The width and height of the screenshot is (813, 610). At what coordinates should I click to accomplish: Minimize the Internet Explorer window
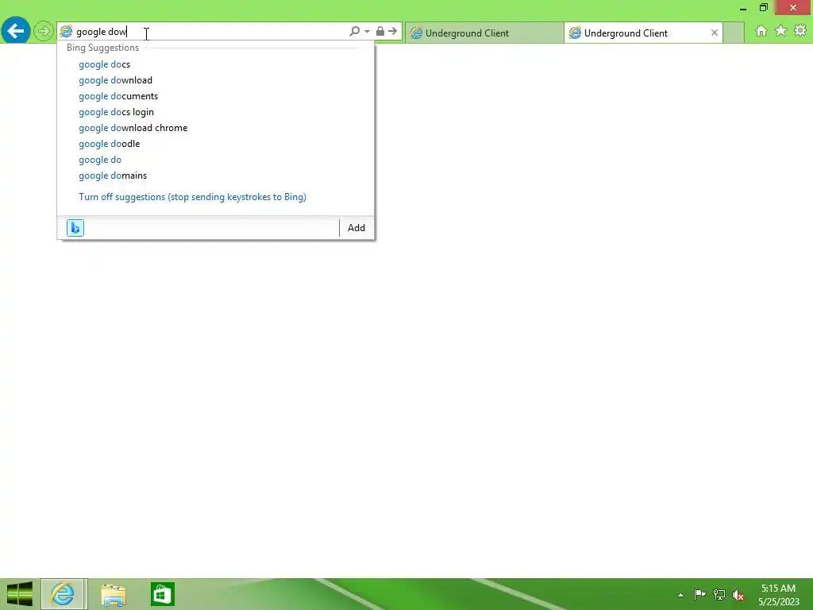742,8
